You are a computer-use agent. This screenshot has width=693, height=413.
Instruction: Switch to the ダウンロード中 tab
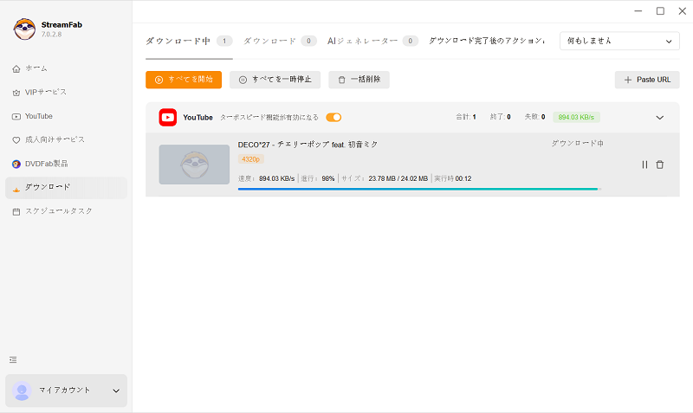[189, 41]
